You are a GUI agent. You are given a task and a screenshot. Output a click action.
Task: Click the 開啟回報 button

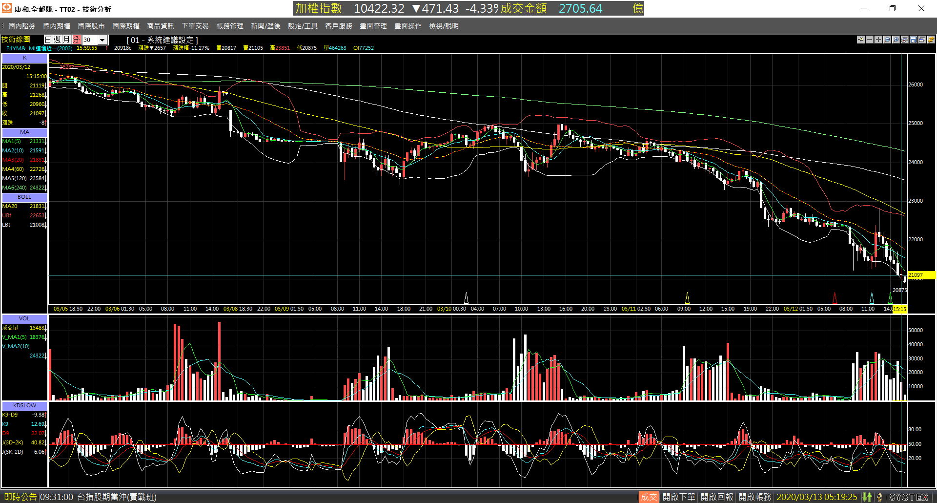pyautogui.click(x=717, y=497)
